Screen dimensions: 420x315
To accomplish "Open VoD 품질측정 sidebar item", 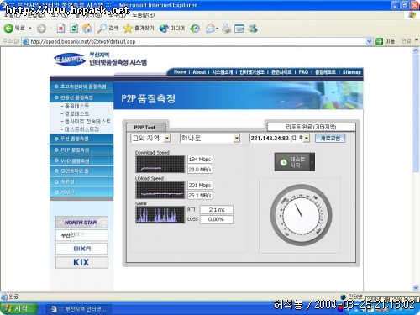I will coord(81,160).
